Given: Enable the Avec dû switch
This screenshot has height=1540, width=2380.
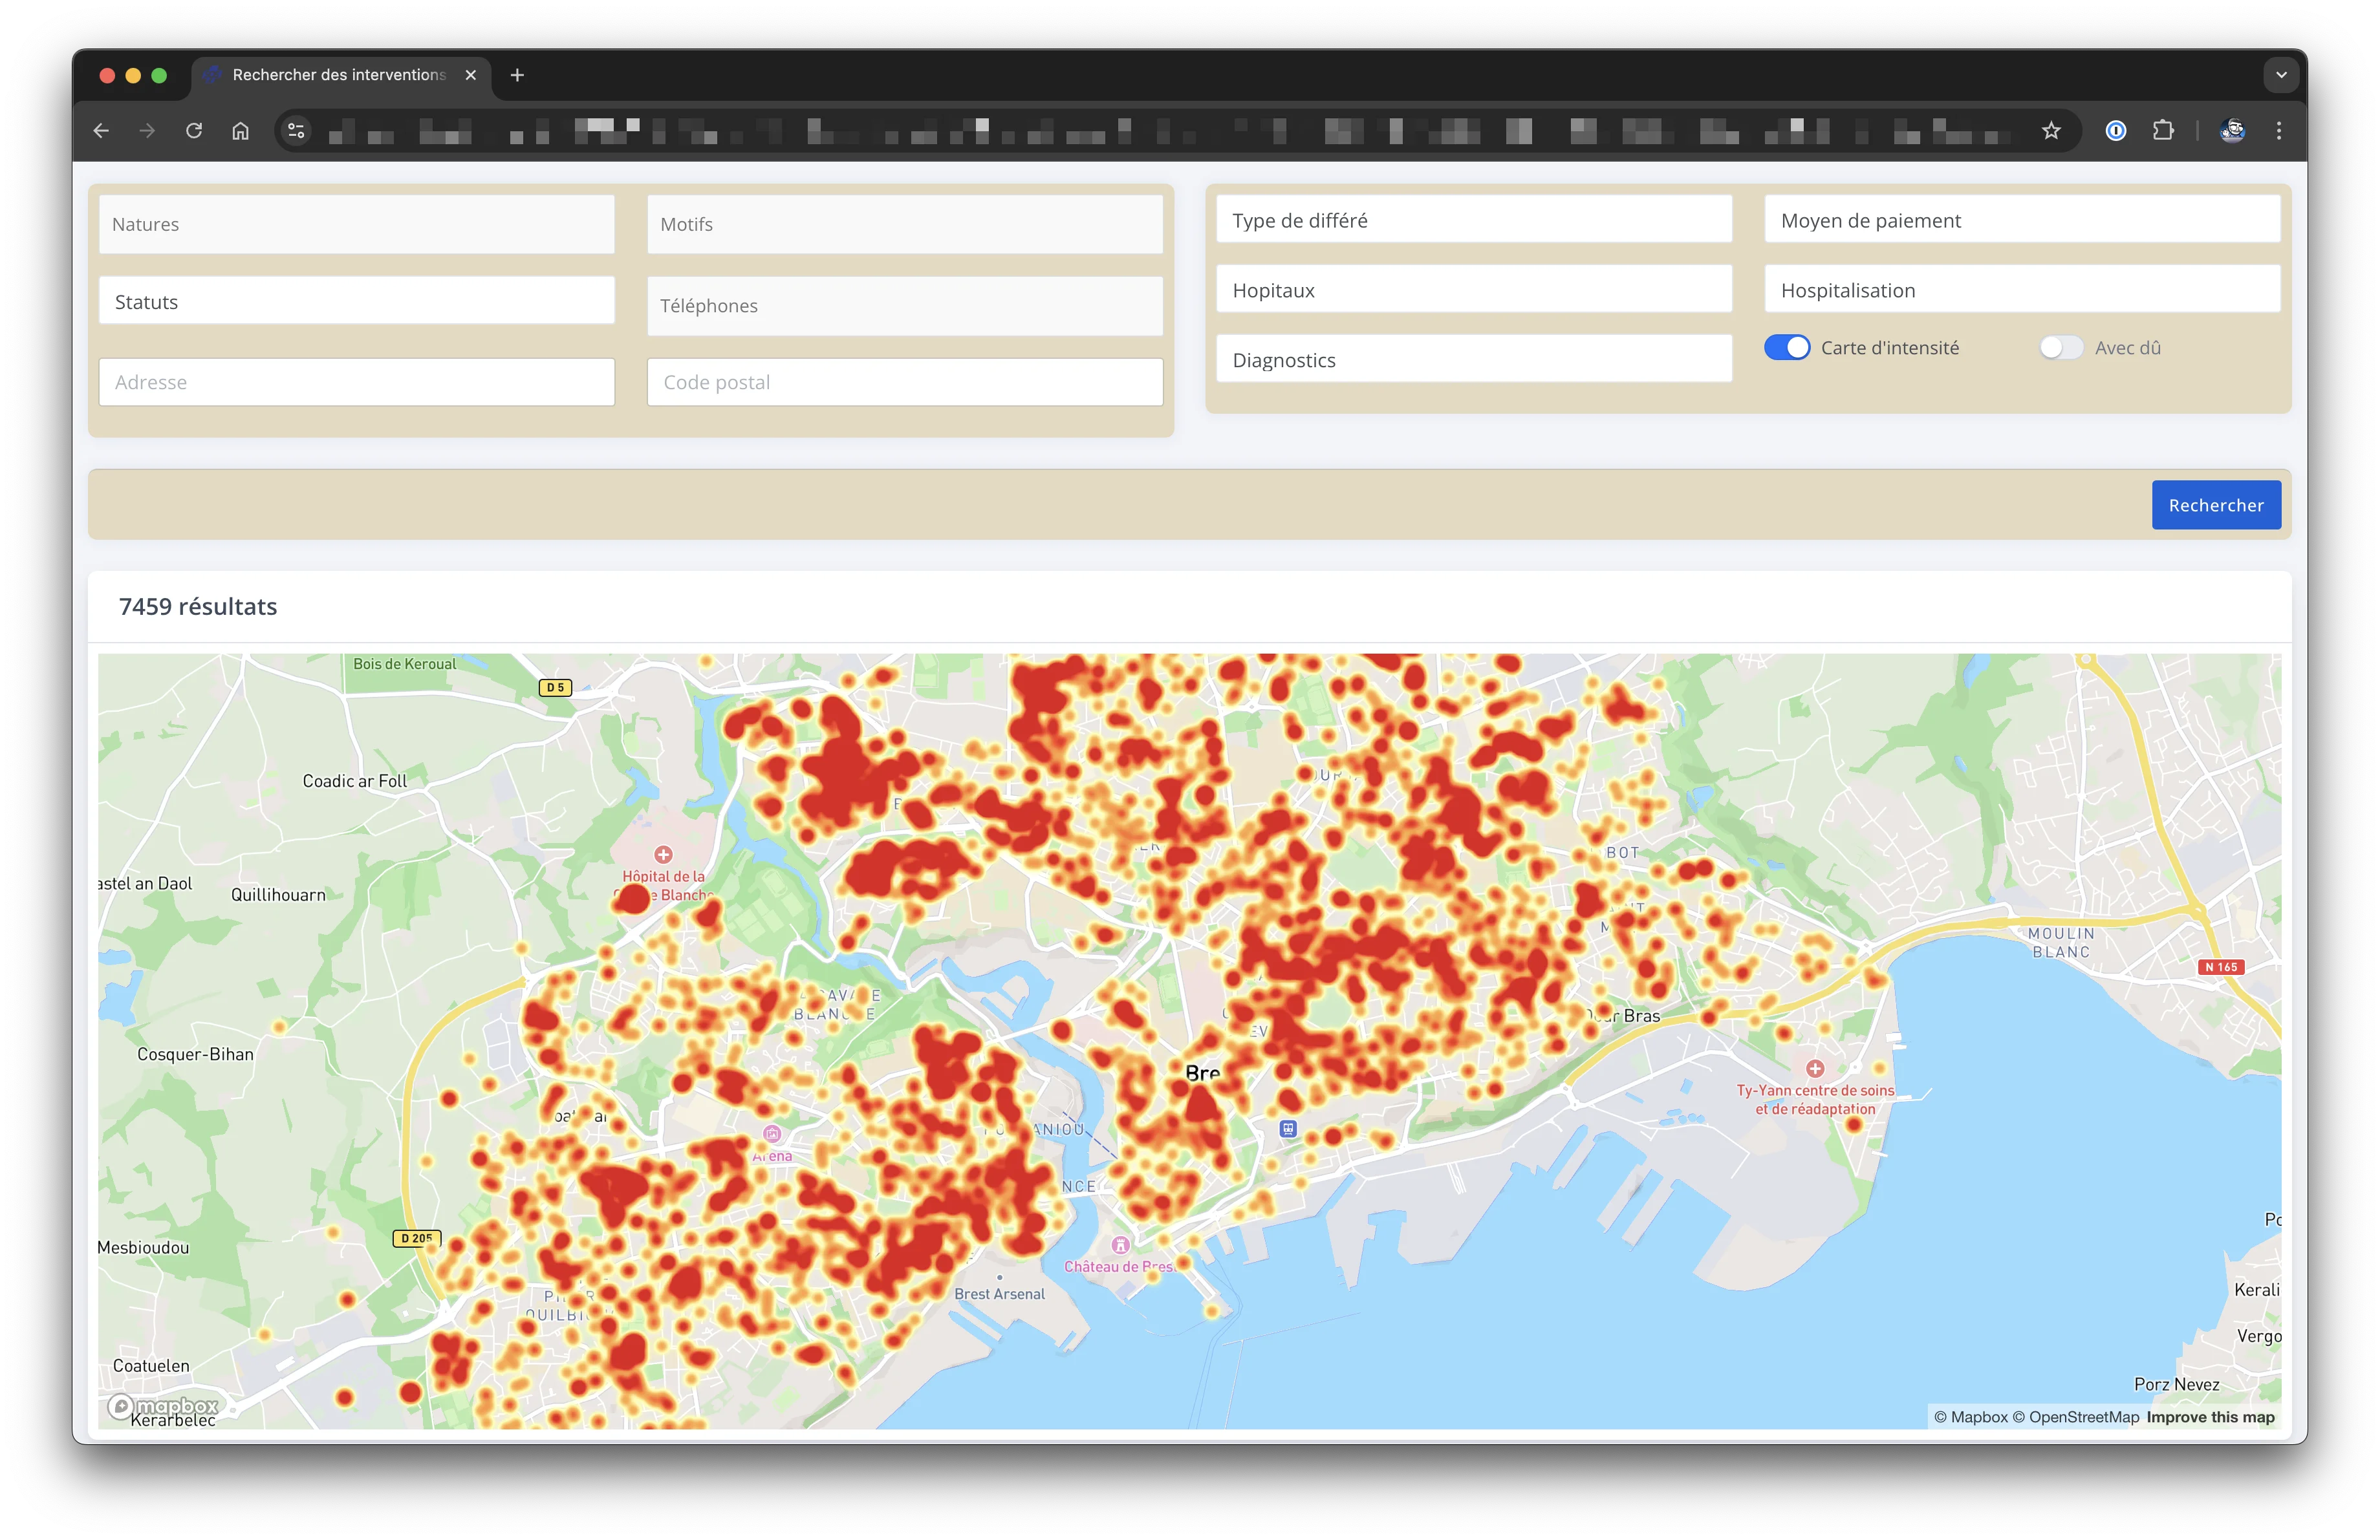Looking at the screenshot, I should [2061, 348].
